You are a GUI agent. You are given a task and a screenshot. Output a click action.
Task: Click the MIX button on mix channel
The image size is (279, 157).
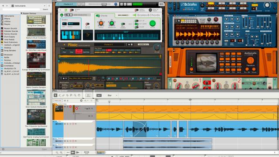point(161,4)
